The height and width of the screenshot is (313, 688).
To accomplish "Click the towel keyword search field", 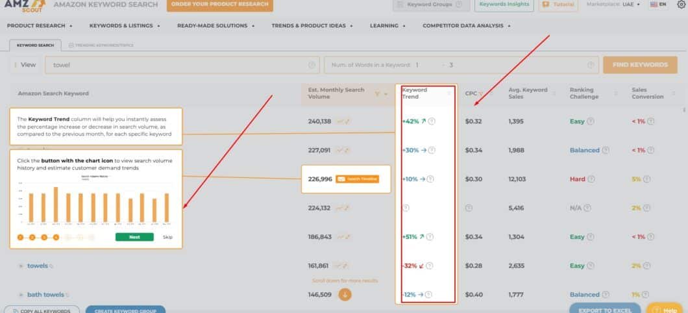I will [x=181, y=65].
